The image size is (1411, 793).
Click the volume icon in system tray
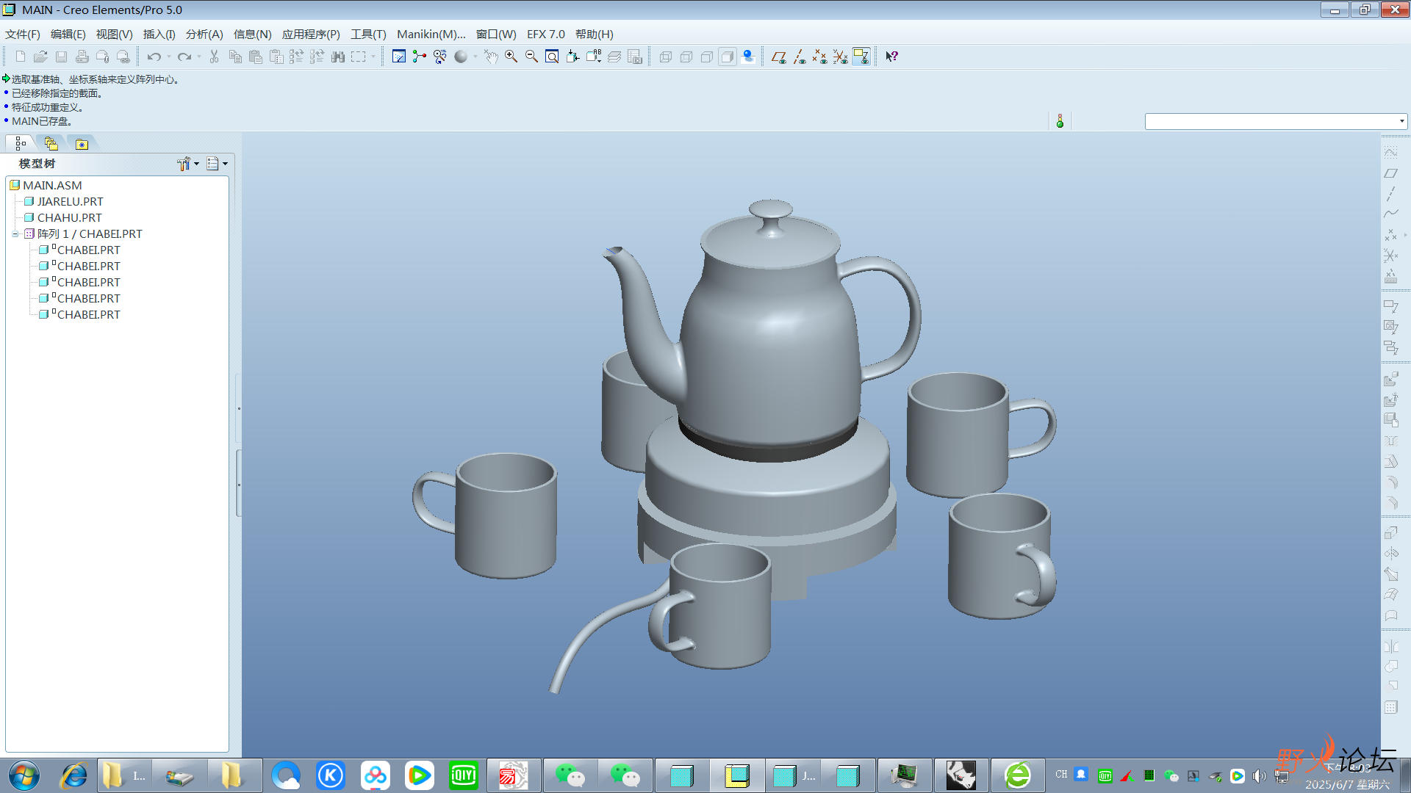(1259, 776)
